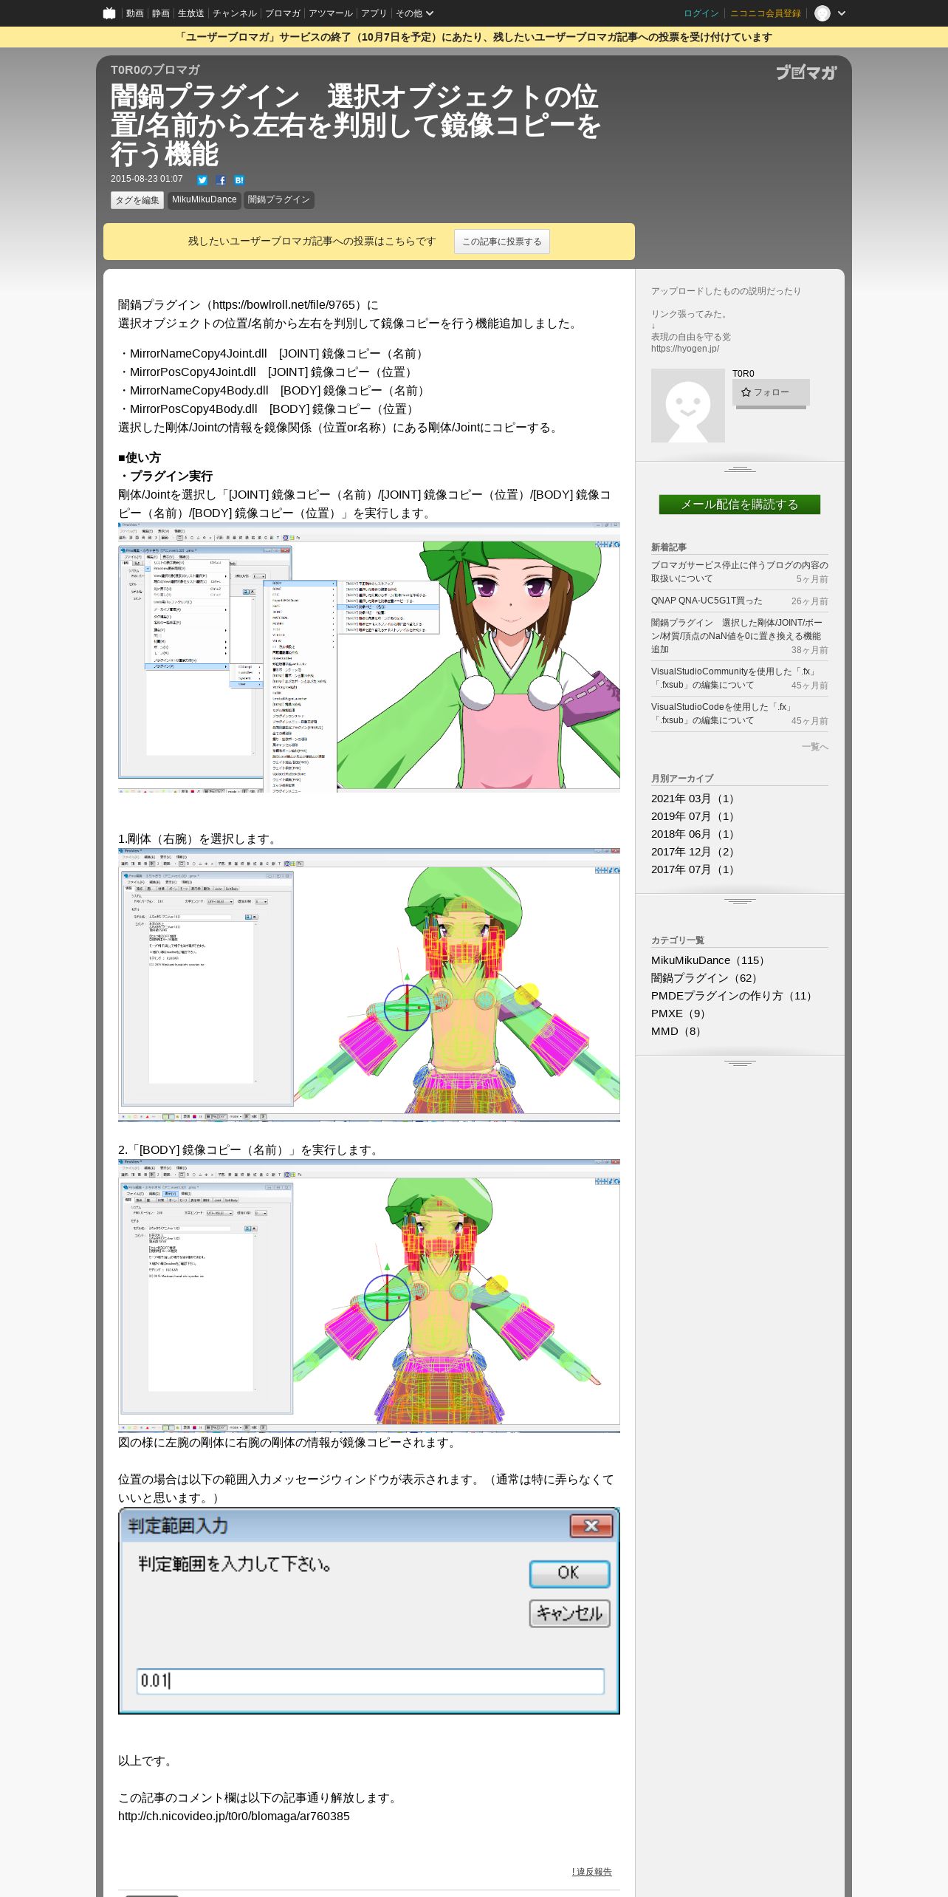Open T0R0のブロマガ blog title link

coord(155,69)
